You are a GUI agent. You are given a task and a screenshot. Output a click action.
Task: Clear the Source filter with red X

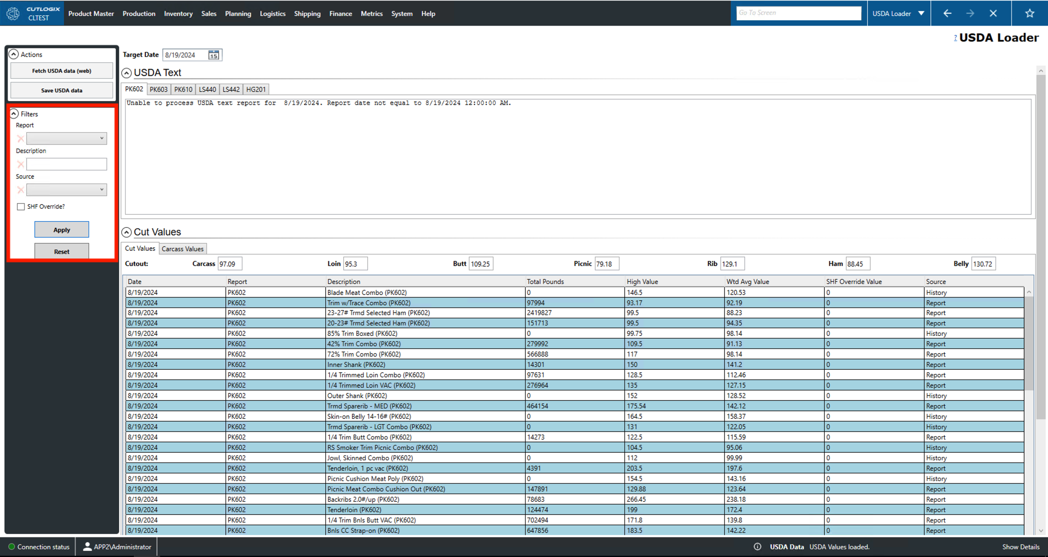coord(21,190)
